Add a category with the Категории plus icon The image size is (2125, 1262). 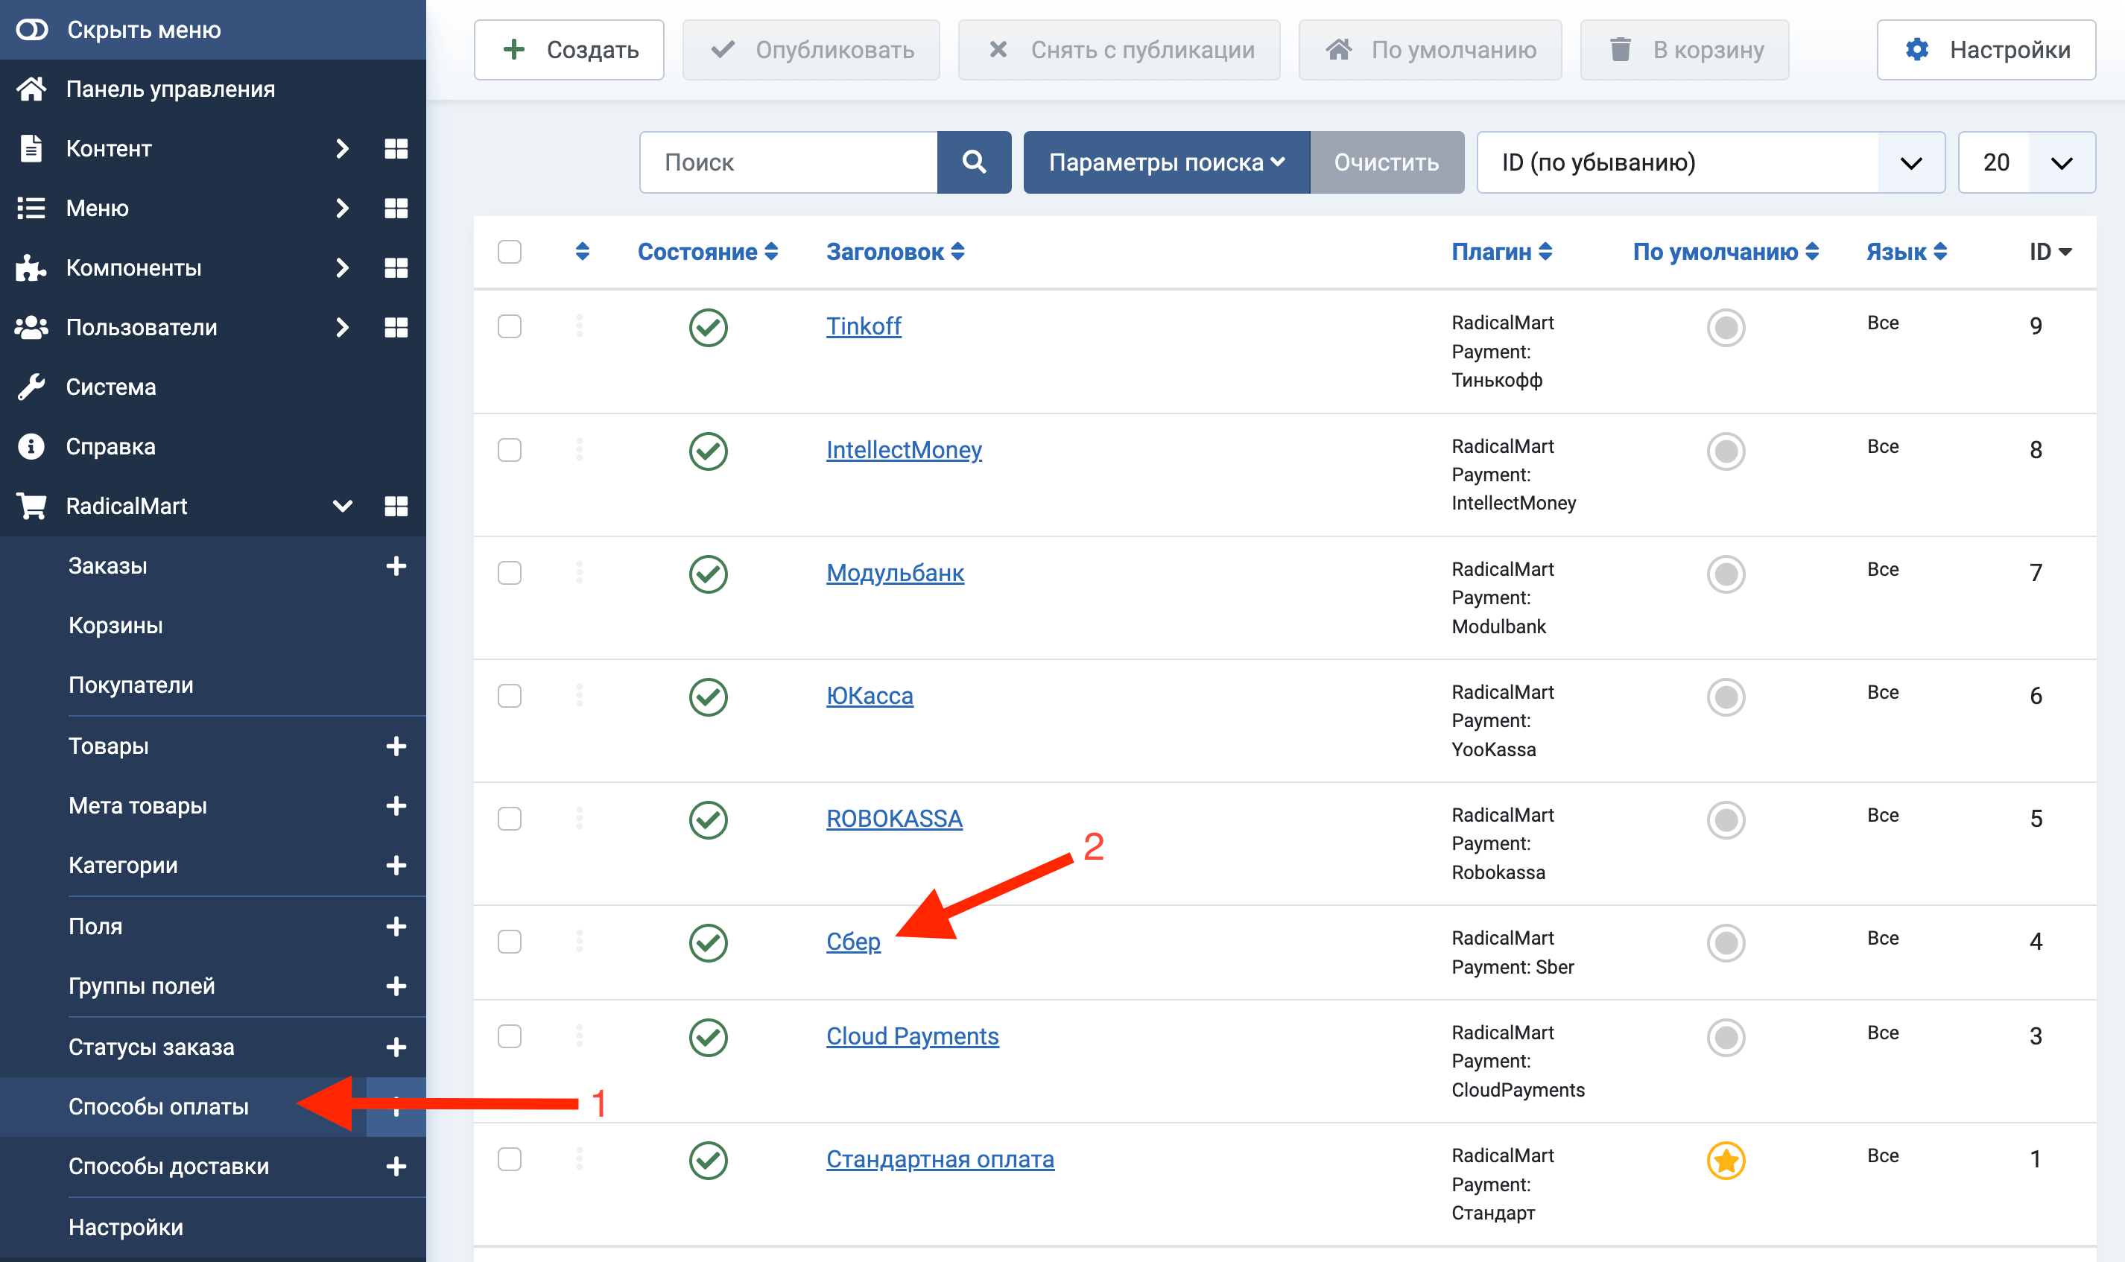click(x=396, y=865)
